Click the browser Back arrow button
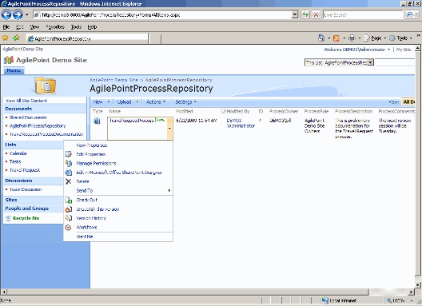 click(x=6, y=14)
